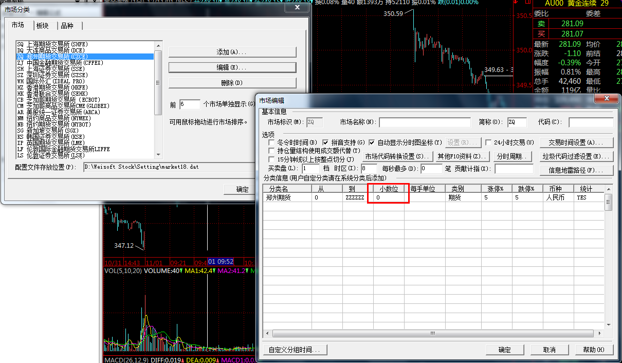Click the 添加(A)... button
The height and width of the screenshot is (363, 622).
(x=232, y=52)
